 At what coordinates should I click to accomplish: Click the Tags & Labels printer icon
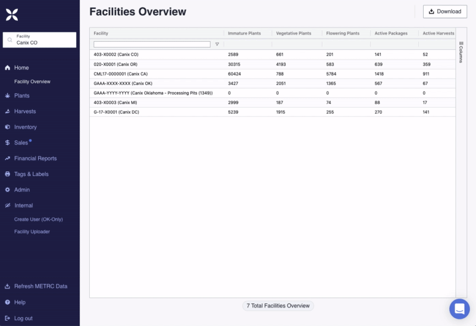(8, 174)
